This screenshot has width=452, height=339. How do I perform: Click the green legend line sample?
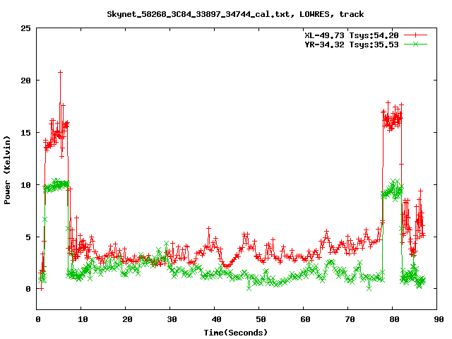pos(415,44)
